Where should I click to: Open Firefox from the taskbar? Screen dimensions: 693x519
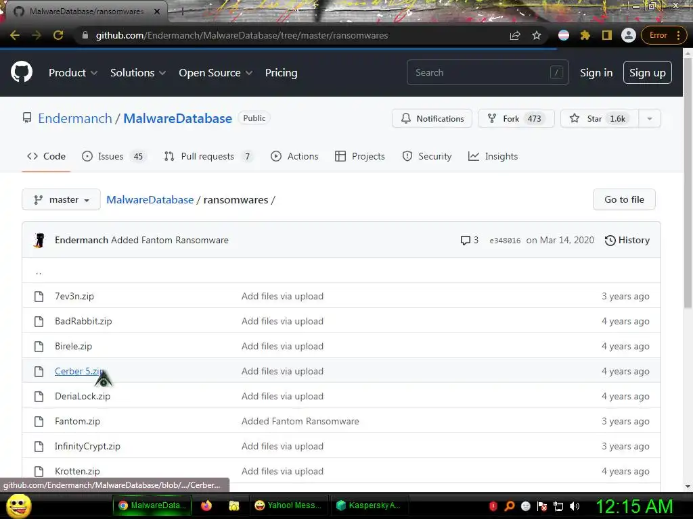coord(206,505)
